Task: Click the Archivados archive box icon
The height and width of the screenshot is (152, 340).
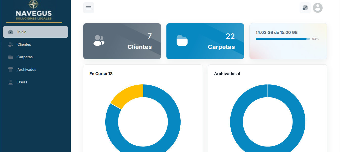Action: pyautogui.click(x=11, y=70)
